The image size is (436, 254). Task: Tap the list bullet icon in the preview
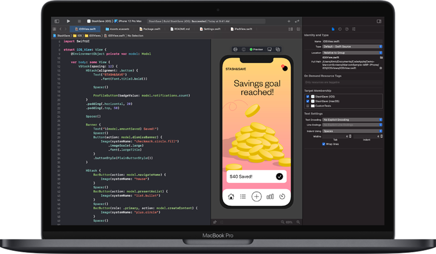pyautogui.click(x=243, y=196)
